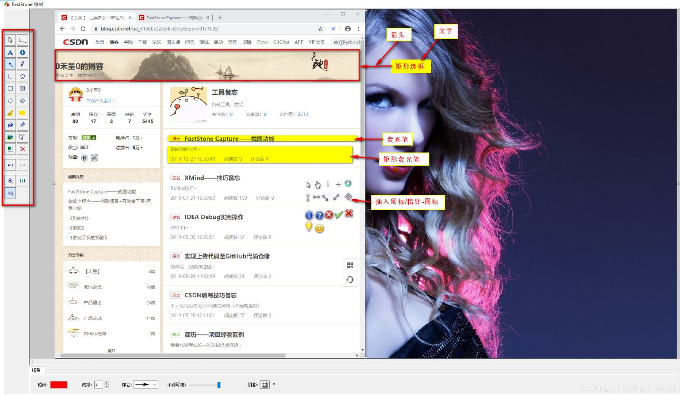Viewport: 680px width, 396px height.
Task: Select the polygon shape tool
Action: click(22, 76)
